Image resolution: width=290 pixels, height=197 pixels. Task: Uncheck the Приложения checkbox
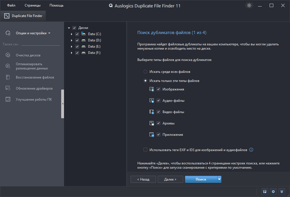[158, 135]
